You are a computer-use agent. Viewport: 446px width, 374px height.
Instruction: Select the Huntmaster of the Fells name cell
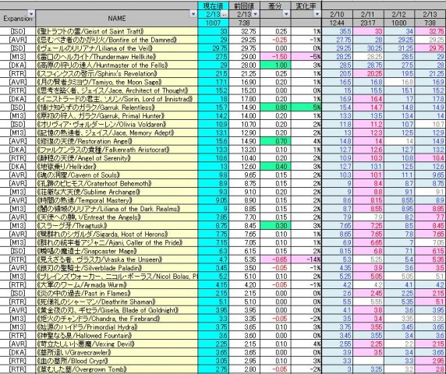click(117, 65)
